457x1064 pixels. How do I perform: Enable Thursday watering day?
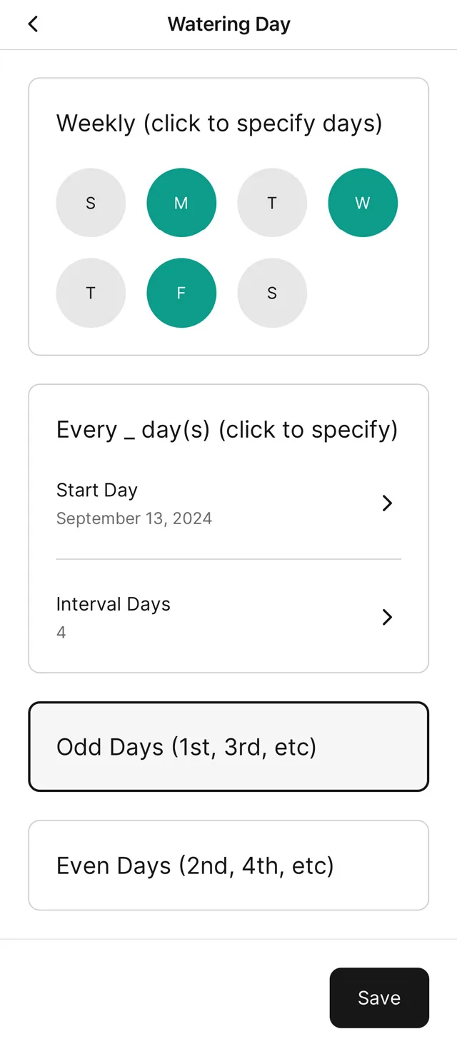[x=91, y=293]
